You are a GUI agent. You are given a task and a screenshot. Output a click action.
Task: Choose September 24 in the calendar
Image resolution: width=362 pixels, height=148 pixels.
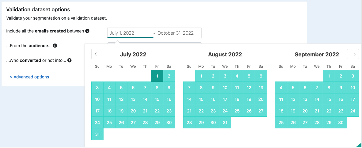[x=353, y=111]
